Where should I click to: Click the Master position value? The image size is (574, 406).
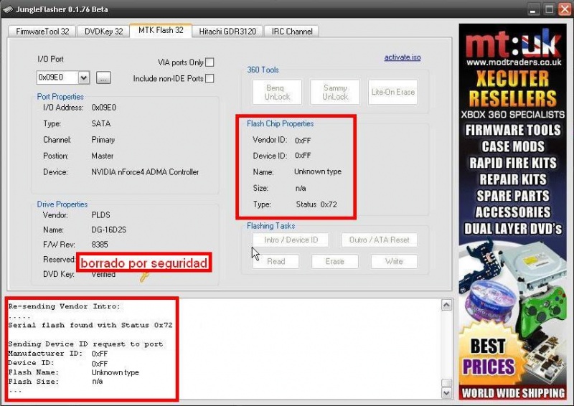[102, 156]
